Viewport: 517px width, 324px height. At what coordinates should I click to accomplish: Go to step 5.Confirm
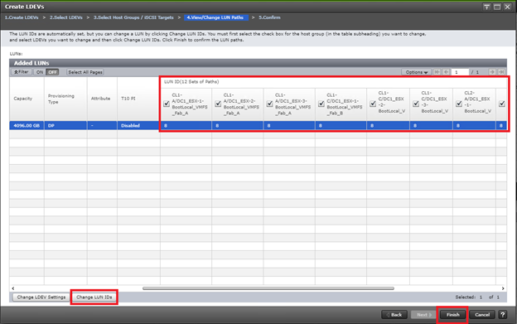click(269, 17)
